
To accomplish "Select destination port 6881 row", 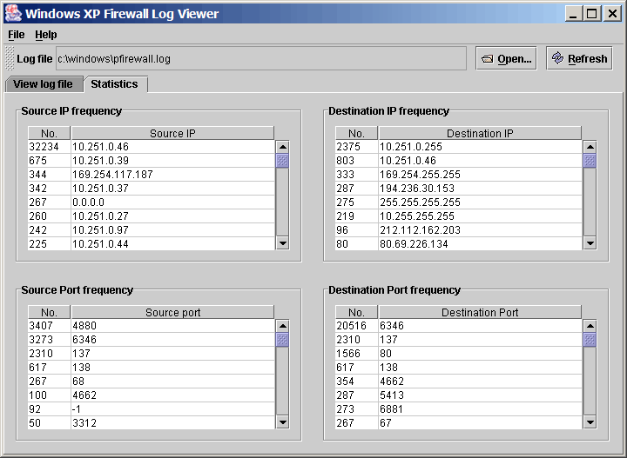I will click(x=459, y=409).
